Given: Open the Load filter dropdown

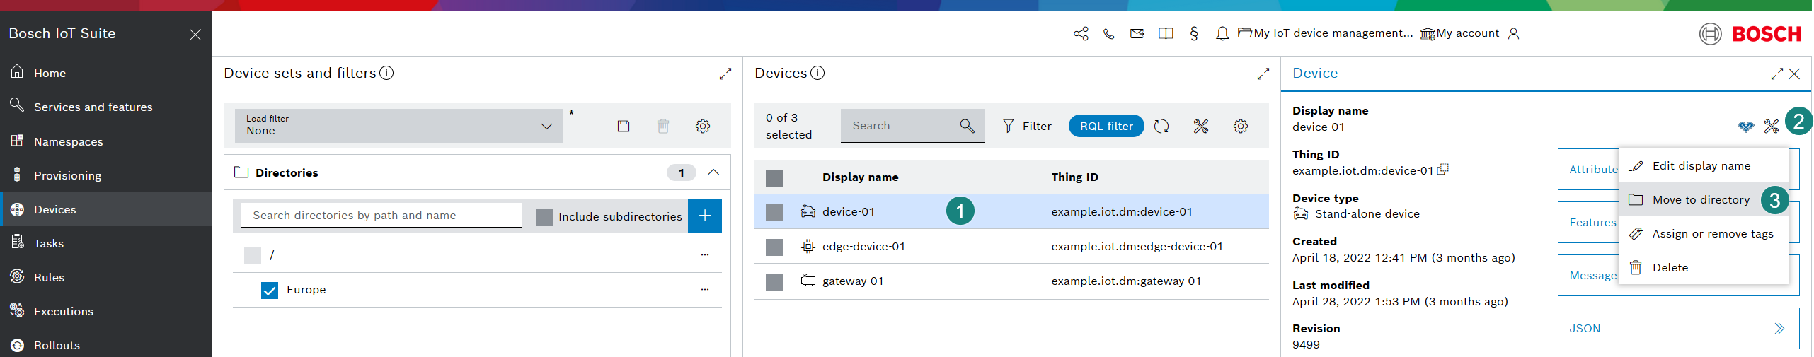Looking at the screenshot, I should tap(399, 125).
